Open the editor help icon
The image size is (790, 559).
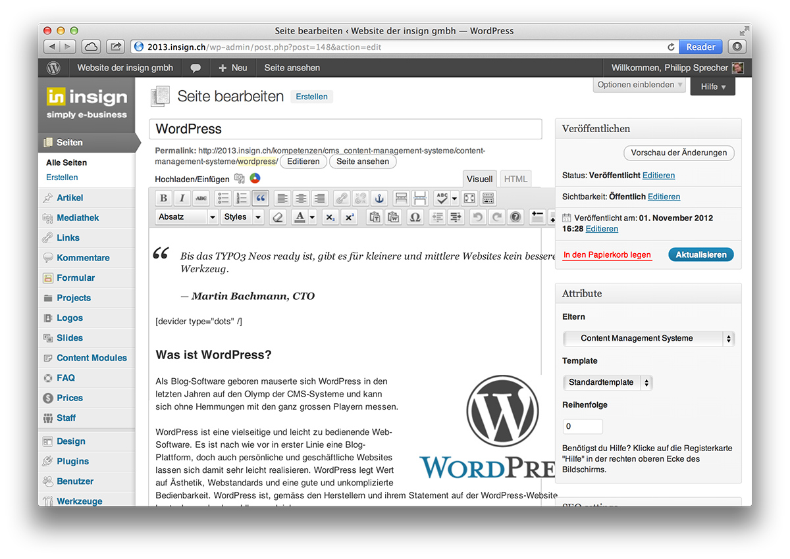coord(515,217)
